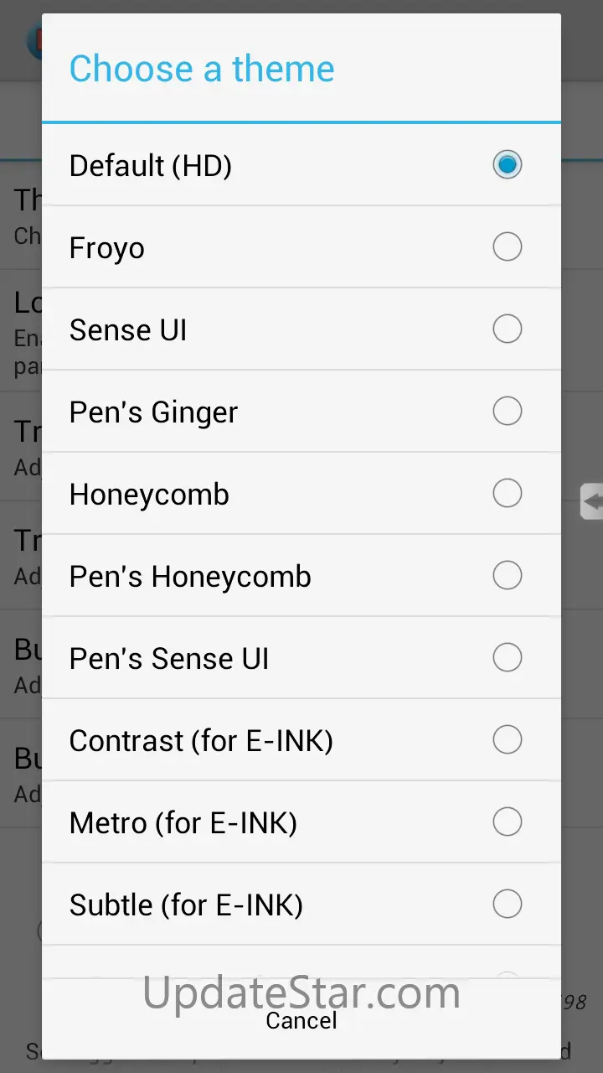Tap the 'Pen's Ginger' label text
Image resolution: width=603 pixels, height=1073 pixels.
coord(153,412)
